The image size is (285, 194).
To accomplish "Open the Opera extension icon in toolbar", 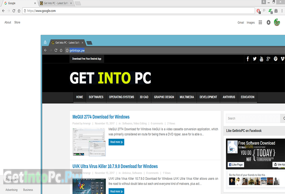I will pos(258,11).
